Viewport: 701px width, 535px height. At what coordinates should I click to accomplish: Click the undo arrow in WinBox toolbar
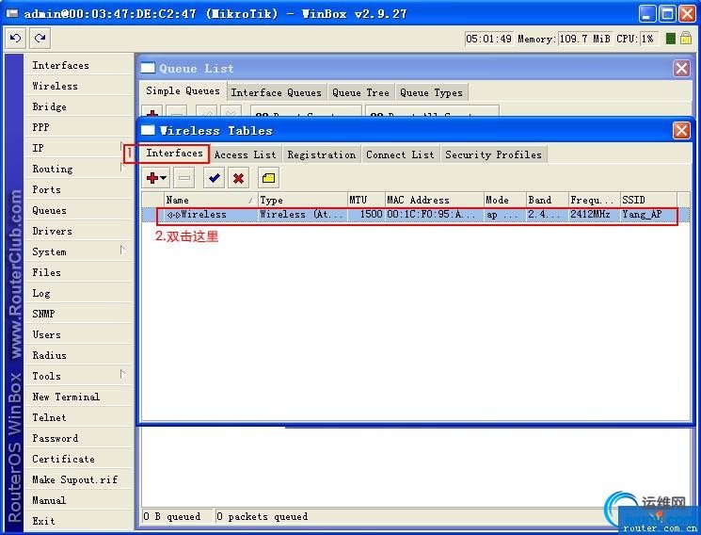16,39
